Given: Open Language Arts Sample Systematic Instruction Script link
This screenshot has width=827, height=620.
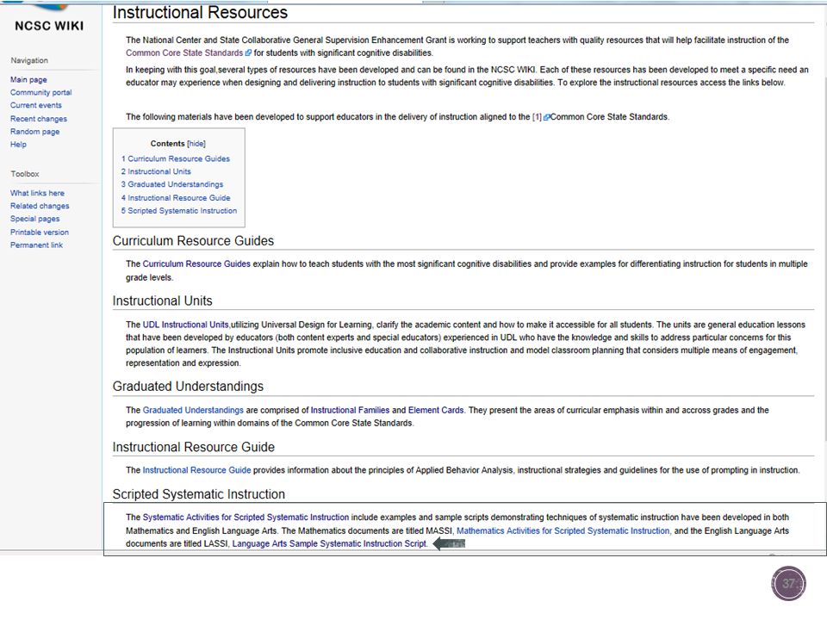Looking at the screenshot, I should 329,543.
